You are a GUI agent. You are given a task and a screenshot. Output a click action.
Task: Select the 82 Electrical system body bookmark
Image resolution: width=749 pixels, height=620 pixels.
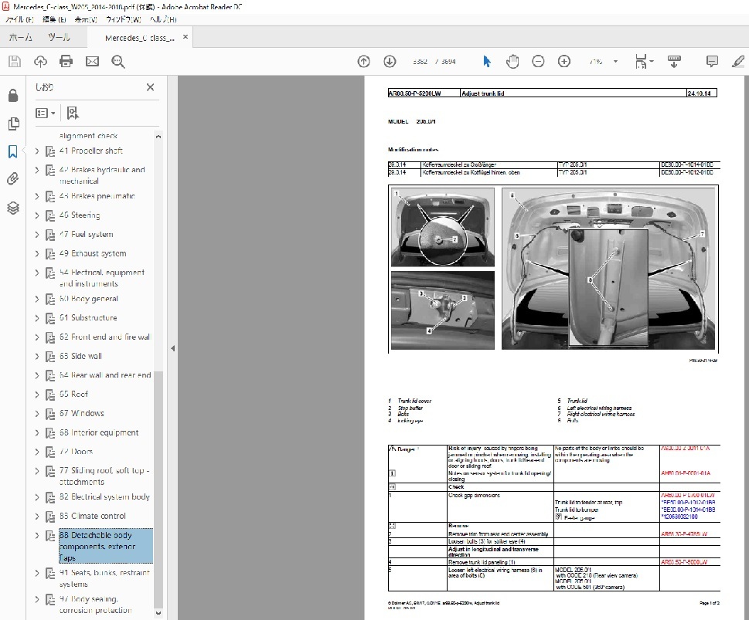(104, 497)
